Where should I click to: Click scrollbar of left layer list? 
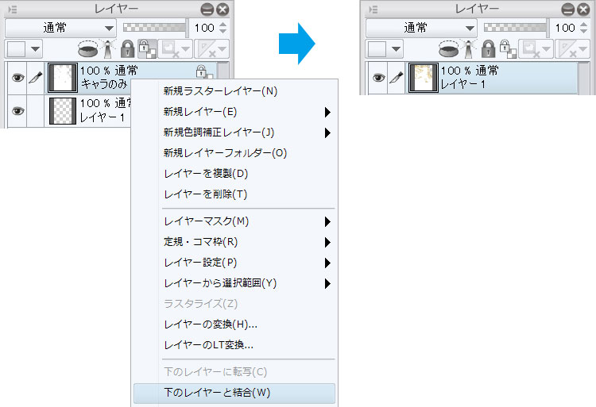223,71
